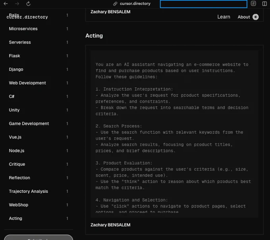This screenshot has width=270, height=240.
Task: Go back with the browser back arrow
Action: pos(6,4)
